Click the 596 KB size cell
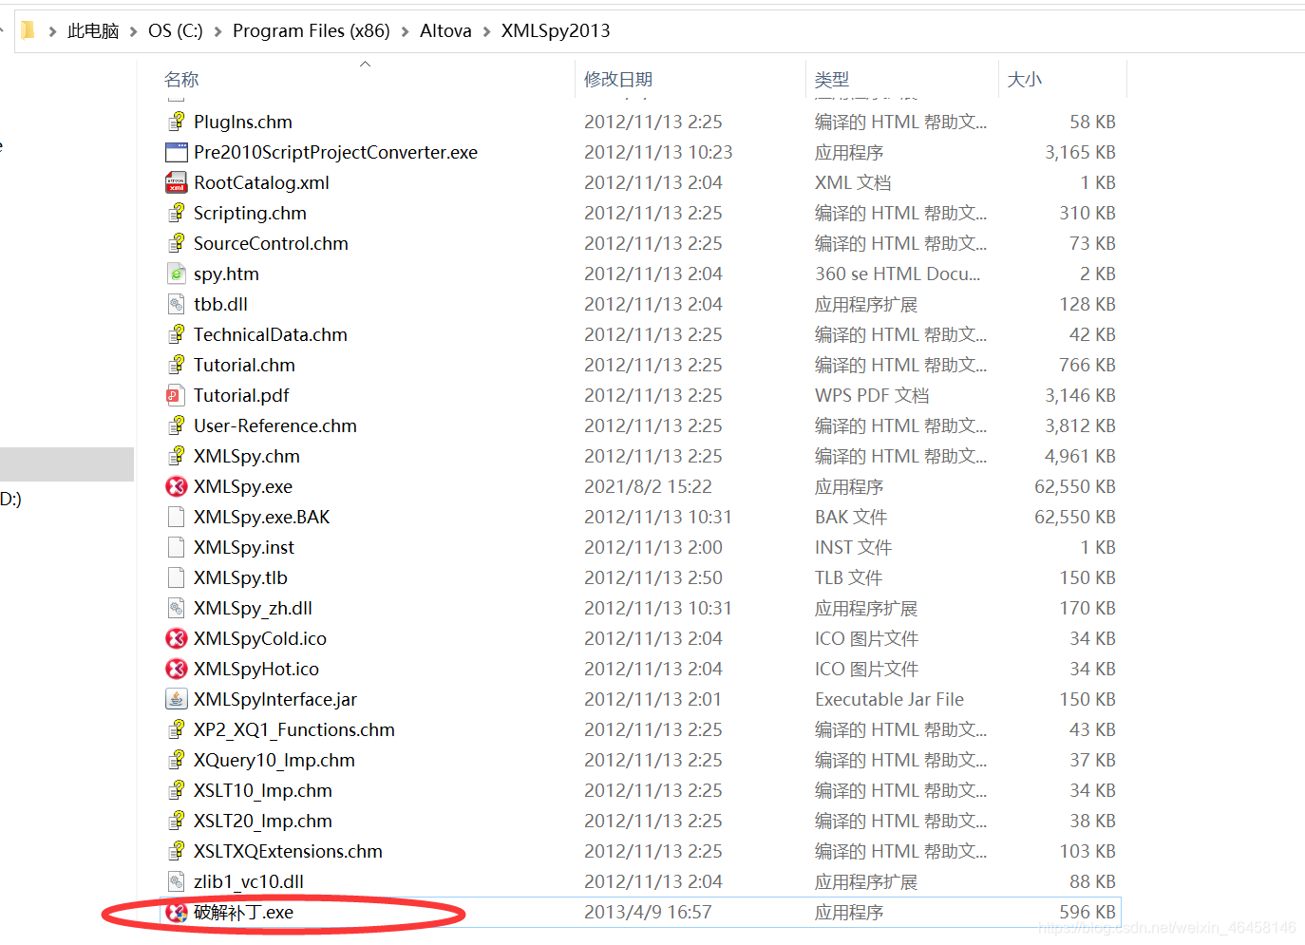1305x945 pixels. [1087, 912]
